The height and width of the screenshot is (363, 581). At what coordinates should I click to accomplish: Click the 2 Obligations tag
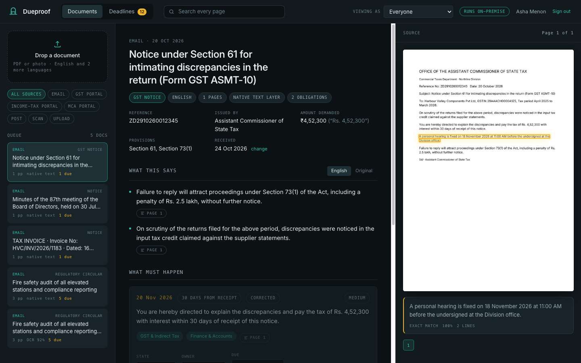tap(309, 98)
